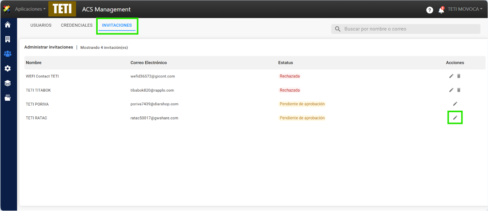Click Mostrando 4 invitación(es) text
This screenshot has width=488, height=211.
point(104,48)
